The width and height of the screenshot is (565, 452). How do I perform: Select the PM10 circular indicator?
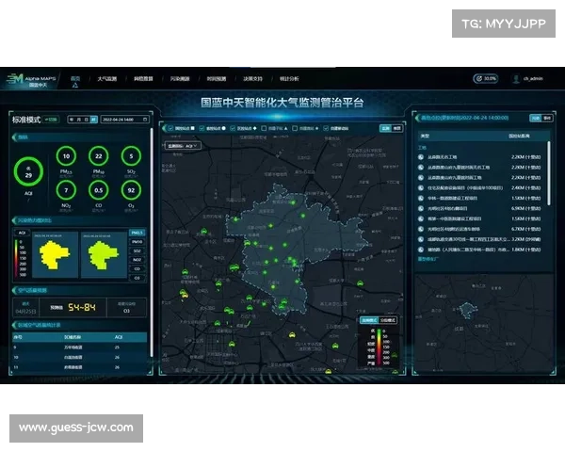click(x=98, y=156)
